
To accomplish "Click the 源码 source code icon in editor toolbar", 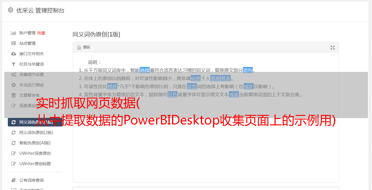I will pos(79,48).
